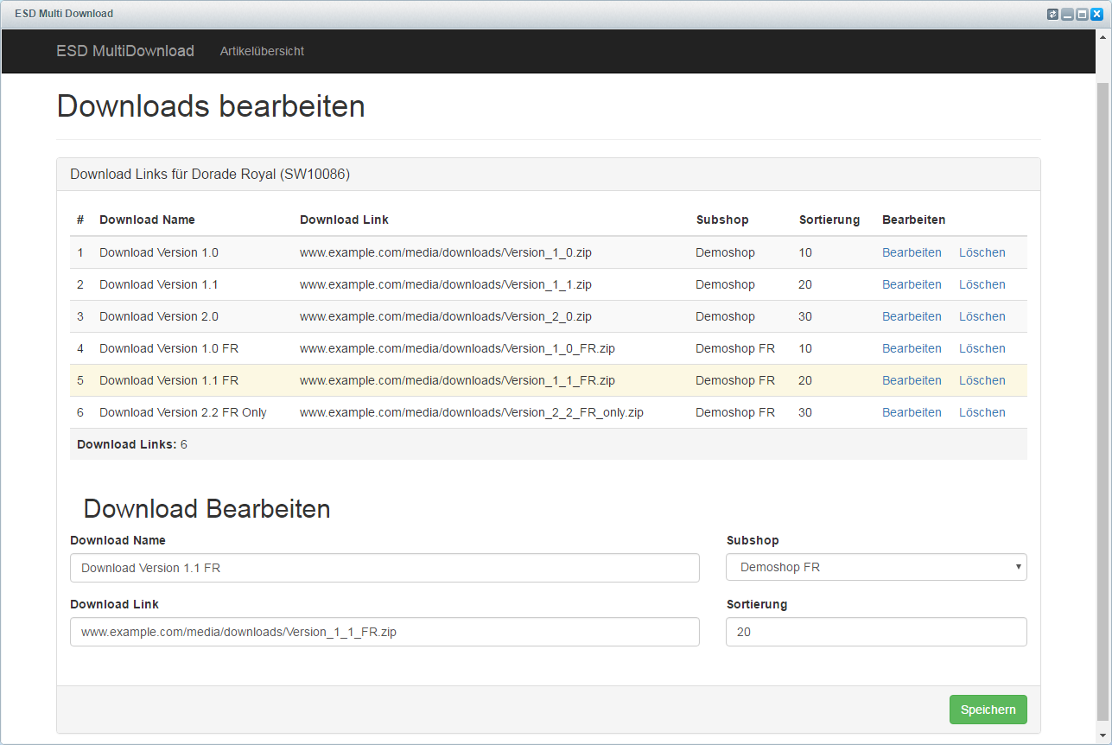
Task: Delete Download Version 2.2 FR Only with Löschen
Action: [x=982, y=412]
